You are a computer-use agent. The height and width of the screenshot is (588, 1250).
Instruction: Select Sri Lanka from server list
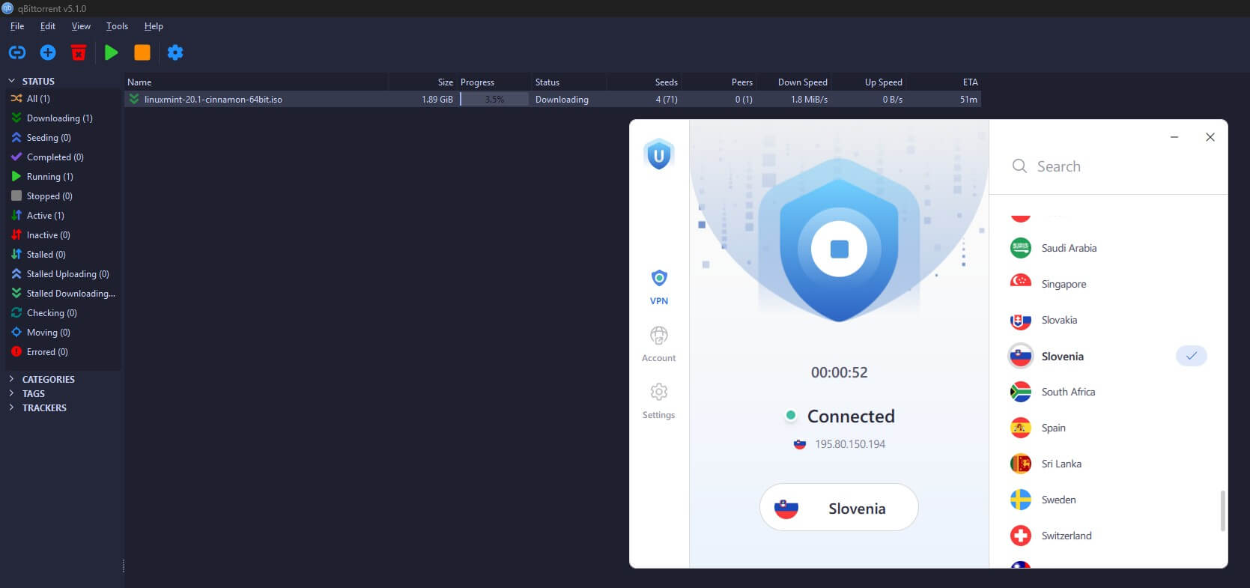1108,464
